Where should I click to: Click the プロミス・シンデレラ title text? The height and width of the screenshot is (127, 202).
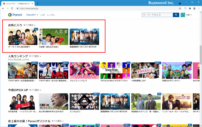click(78, 81)
